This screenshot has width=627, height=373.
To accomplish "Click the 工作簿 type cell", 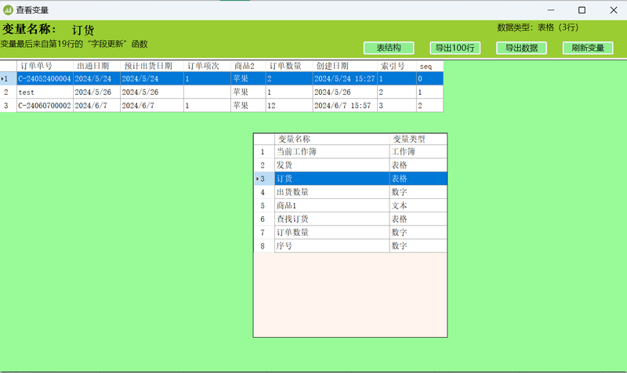I will (419, 151).
